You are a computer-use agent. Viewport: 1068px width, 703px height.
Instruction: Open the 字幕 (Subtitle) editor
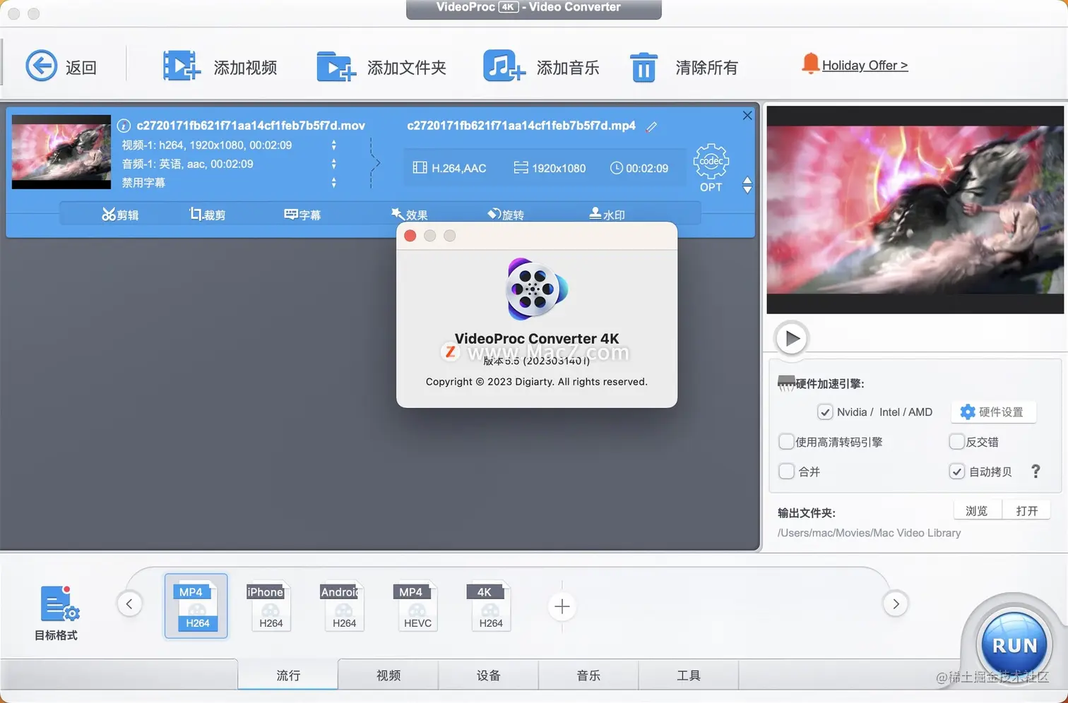tap(302, 214)
